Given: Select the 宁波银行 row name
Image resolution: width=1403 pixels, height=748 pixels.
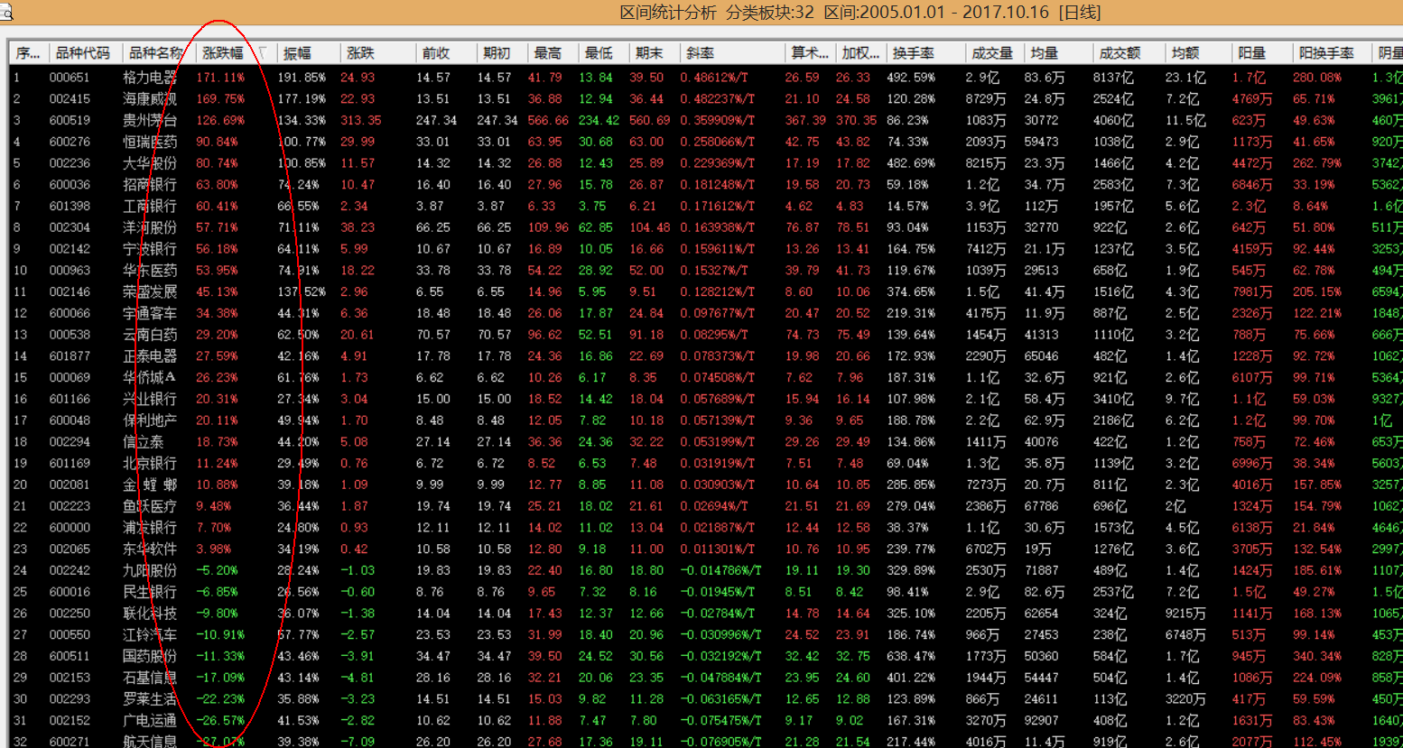Looking at the screenshot, I should tap(150, 249).
